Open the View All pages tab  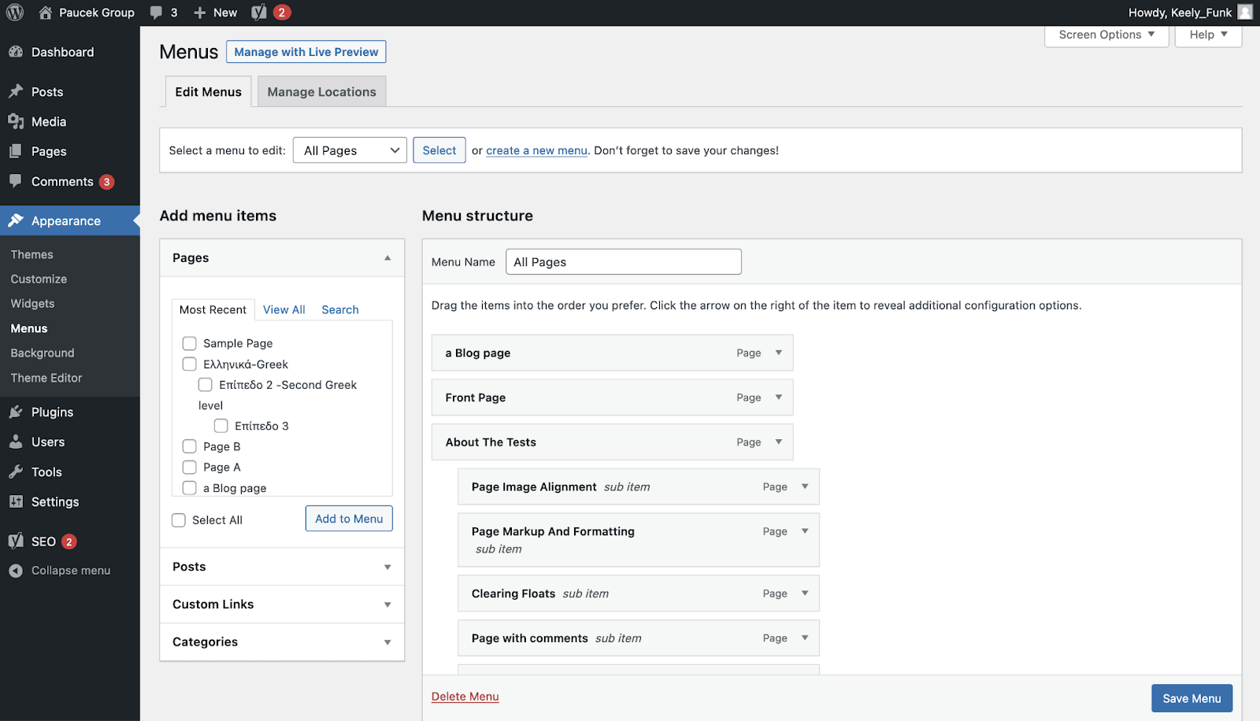[283, 309]
